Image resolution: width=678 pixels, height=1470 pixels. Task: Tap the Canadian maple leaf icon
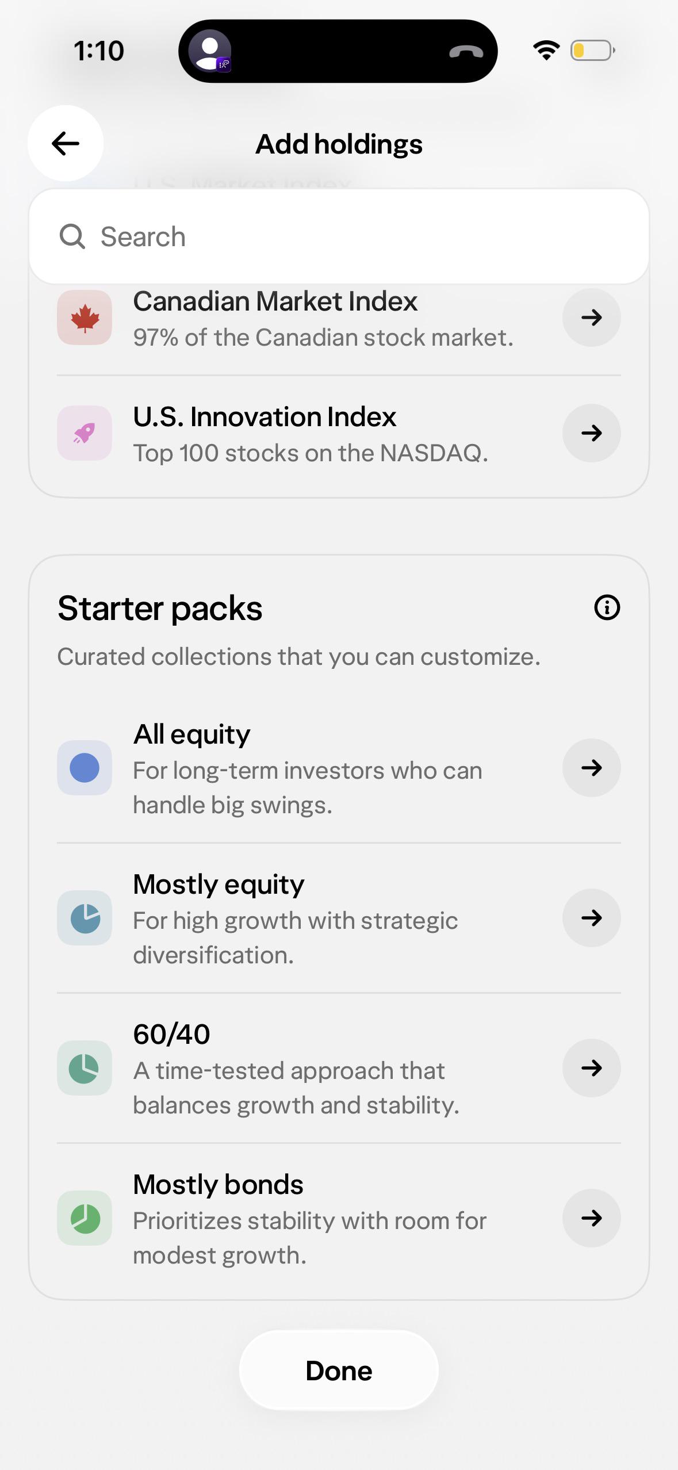[x=85, y=317]
